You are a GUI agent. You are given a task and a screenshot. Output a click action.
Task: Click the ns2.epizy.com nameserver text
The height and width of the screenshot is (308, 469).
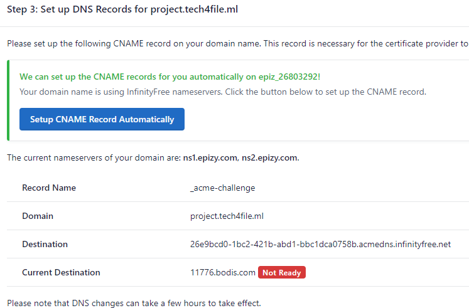(x=269, y=157)
